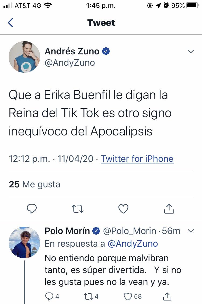Viewport: 202px width, 304px height.
Task: Share Andrés Zuno's main tweet
Action: pyautogui.click(x=169, y=209)
